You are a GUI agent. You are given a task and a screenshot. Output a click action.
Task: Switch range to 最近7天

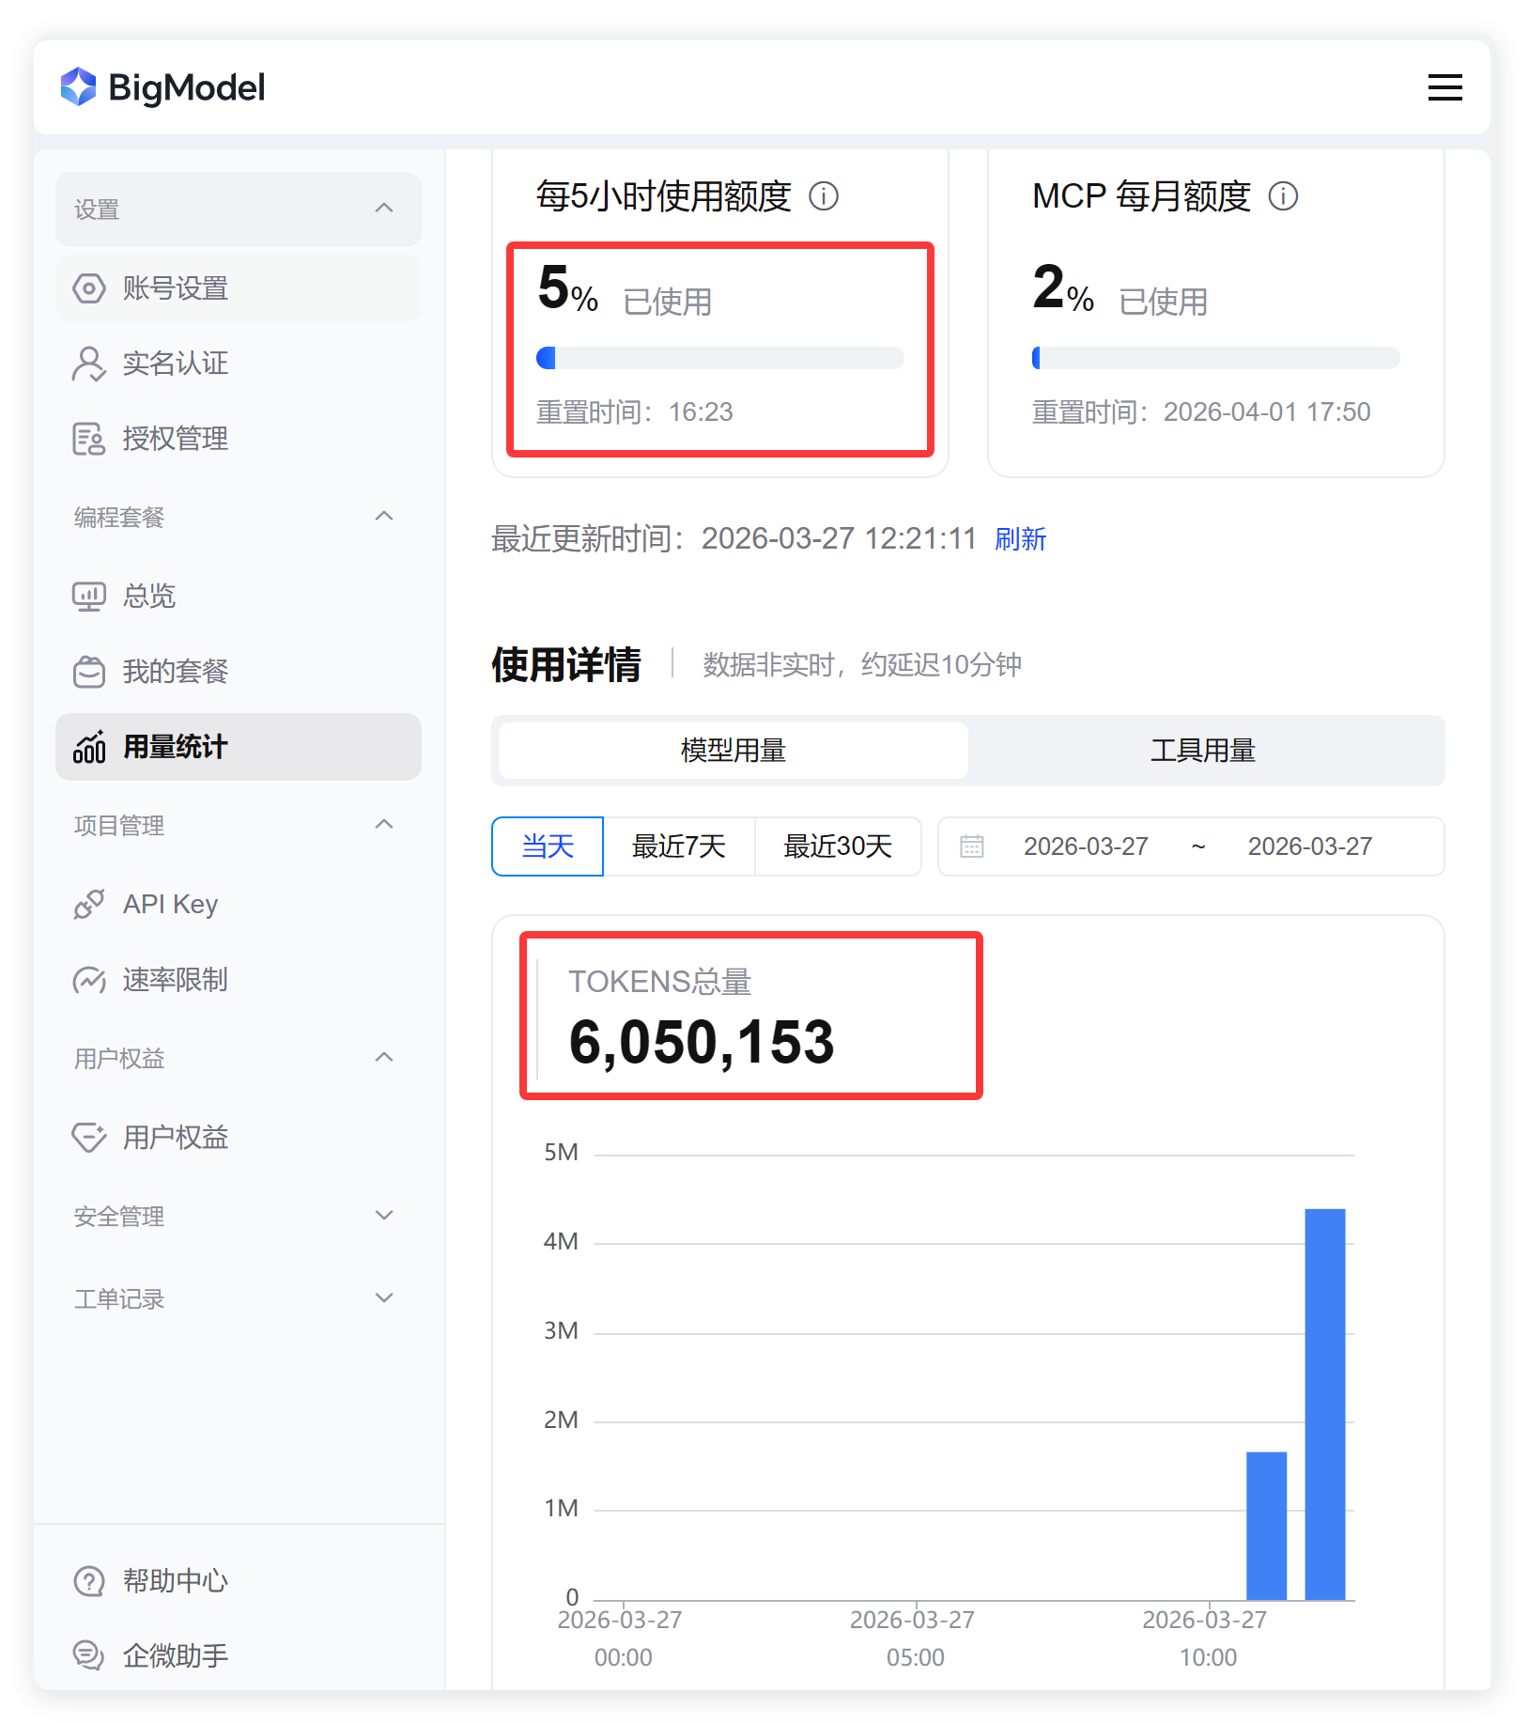click(x=678, y=846)
